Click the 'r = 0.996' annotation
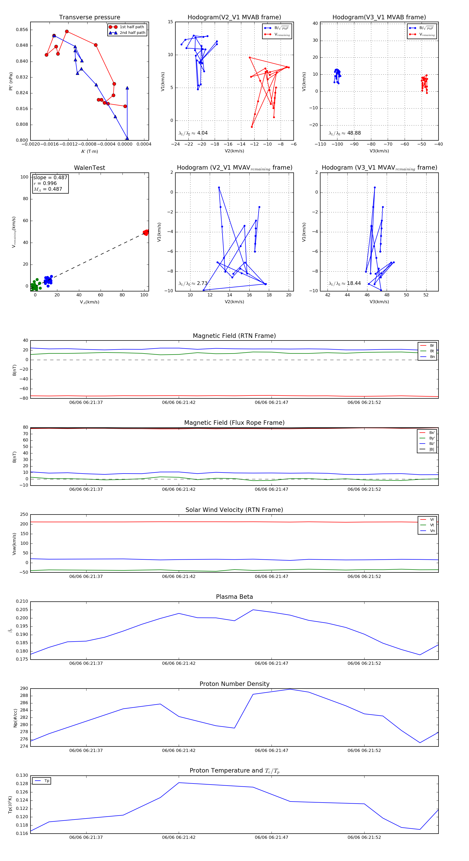 tap(45, 183)
